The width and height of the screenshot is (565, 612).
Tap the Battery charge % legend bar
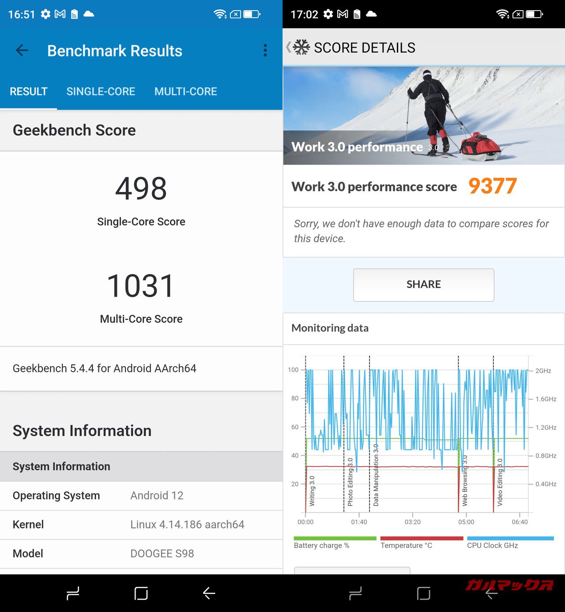[x=335, y=539]
